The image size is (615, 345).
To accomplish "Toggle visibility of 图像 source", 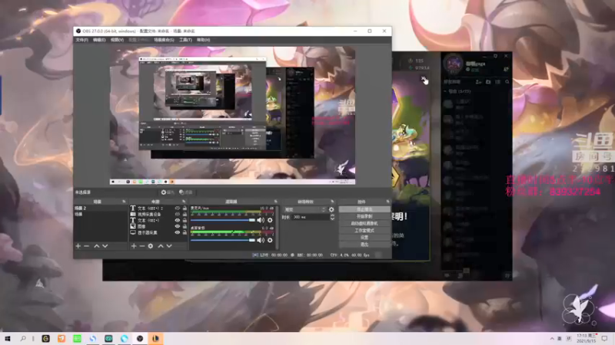I will click(178, 226).
